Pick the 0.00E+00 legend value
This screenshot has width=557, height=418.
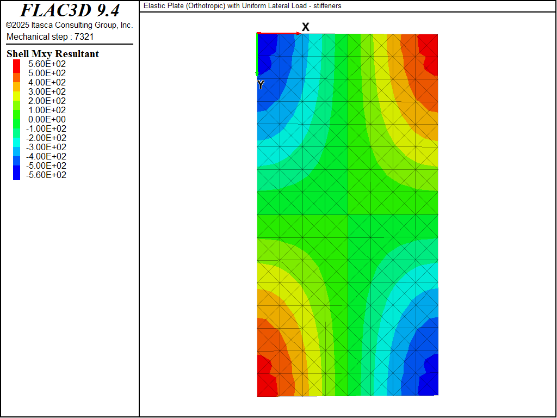[x=47, y=119]
